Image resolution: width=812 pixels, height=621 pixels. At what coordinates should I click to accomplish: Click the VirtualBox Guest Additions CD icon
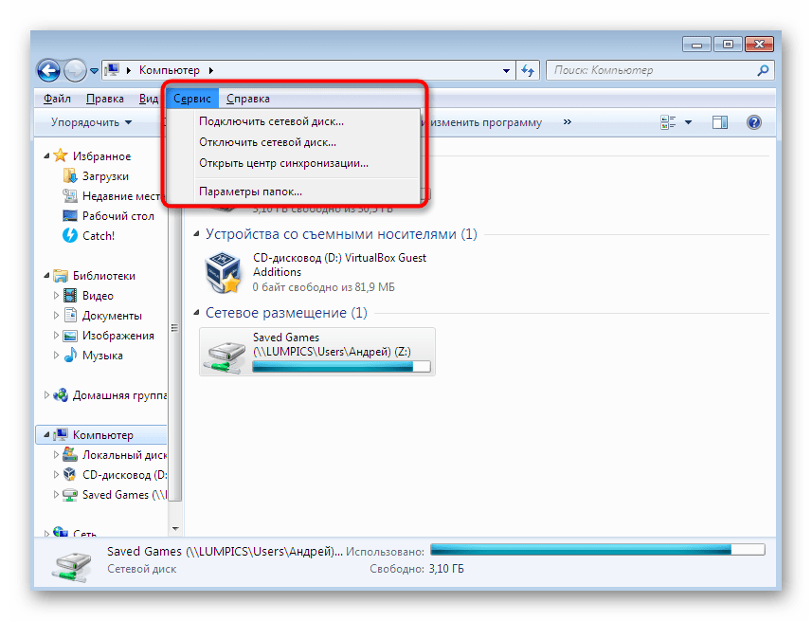click(223, 272)
